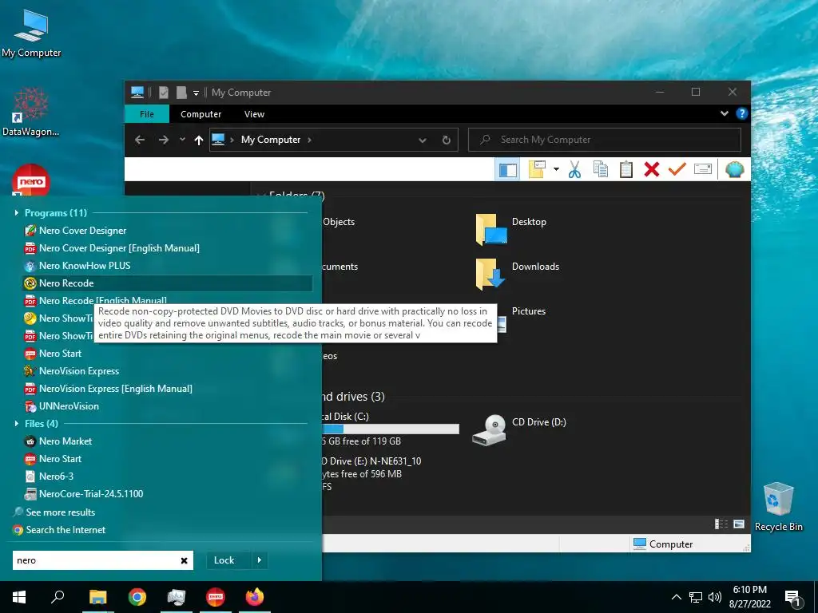Open the Nero6-3 file
818x613 pixels.
point(167,477)
